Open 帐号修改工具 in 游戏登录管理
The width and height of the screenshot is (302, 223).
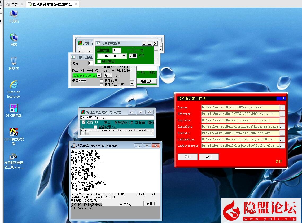[124, 123]
